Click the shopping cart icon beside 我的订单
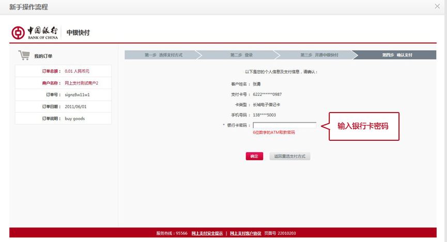 click(24, 55)
